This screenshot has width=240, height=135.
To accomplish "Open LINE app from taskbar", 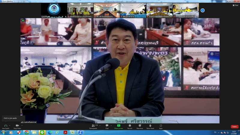I will (x=42, y=133).
